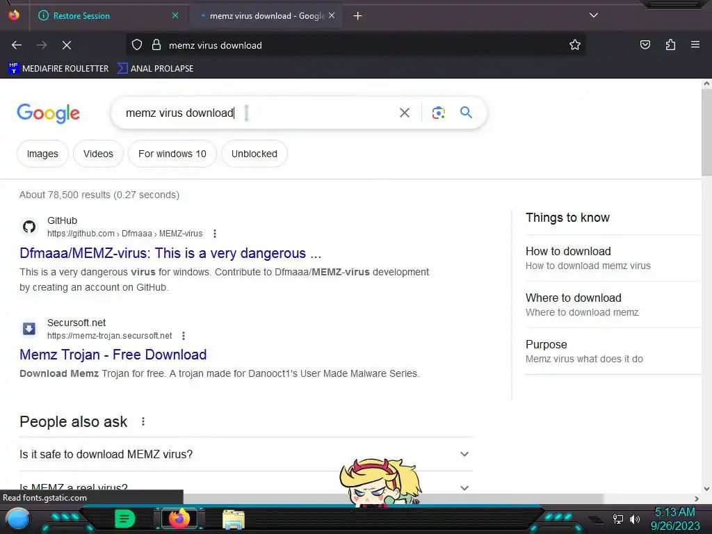Open the taskbar clock showing 5:13 AM

(674, 519)
